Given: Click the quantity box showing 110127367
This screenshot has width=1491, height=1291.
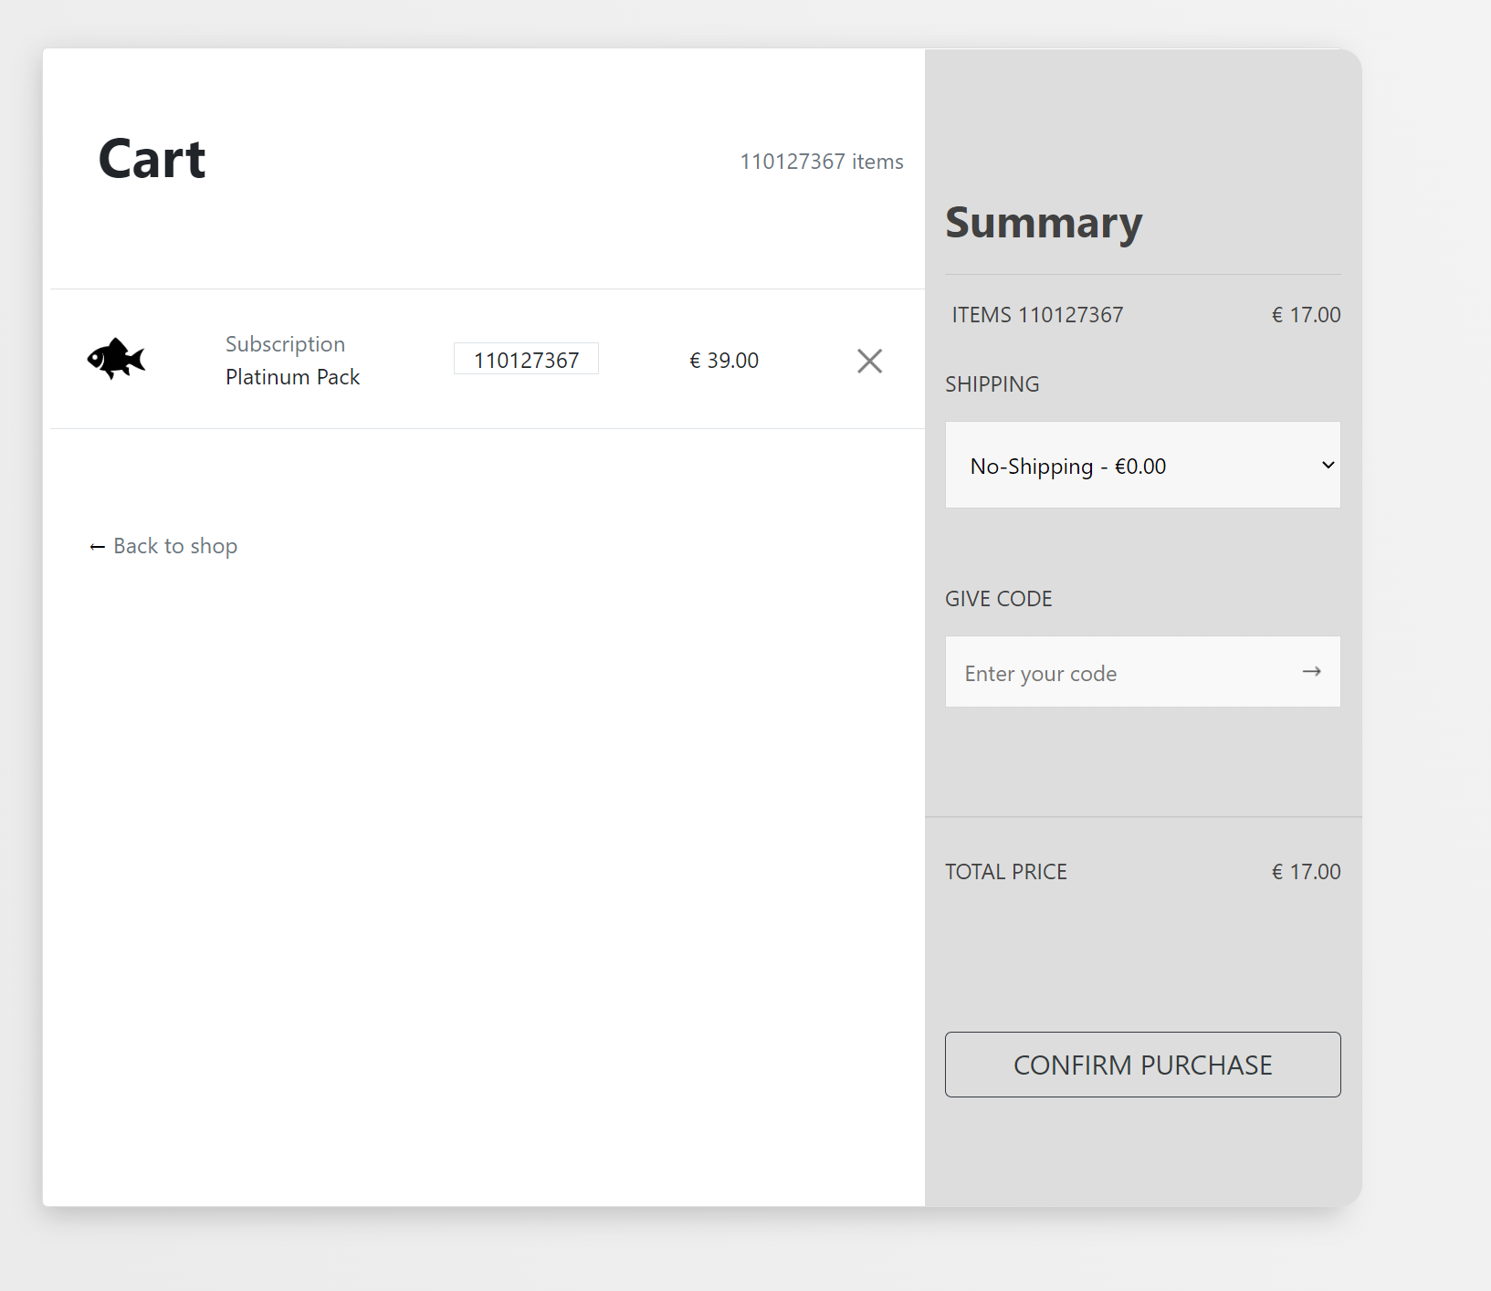Looking at the screenshot, I should [x=526, y=360].
